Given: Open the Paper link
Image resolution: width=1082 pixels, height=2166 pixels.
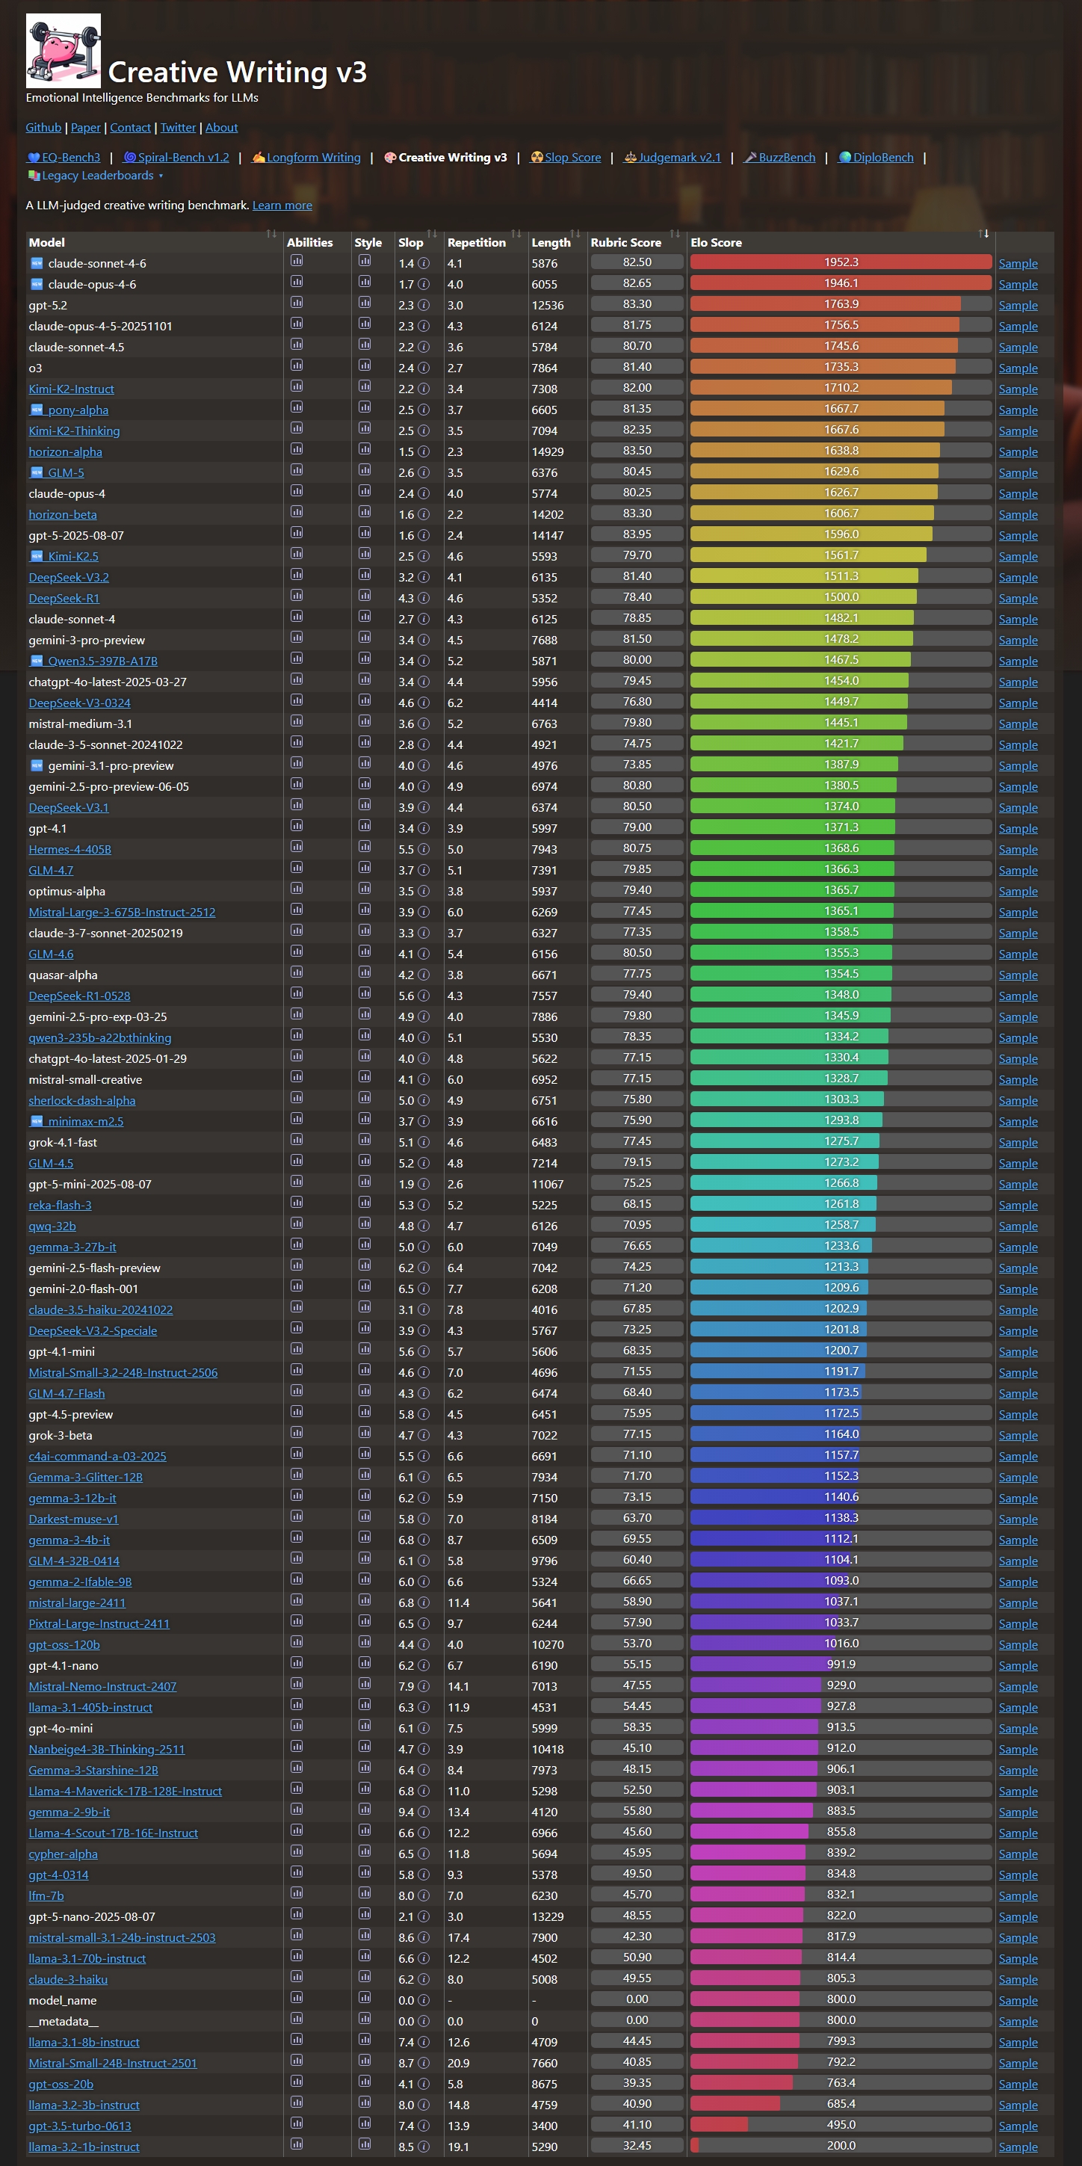Looking at the screenshot, I should point(86,128).
